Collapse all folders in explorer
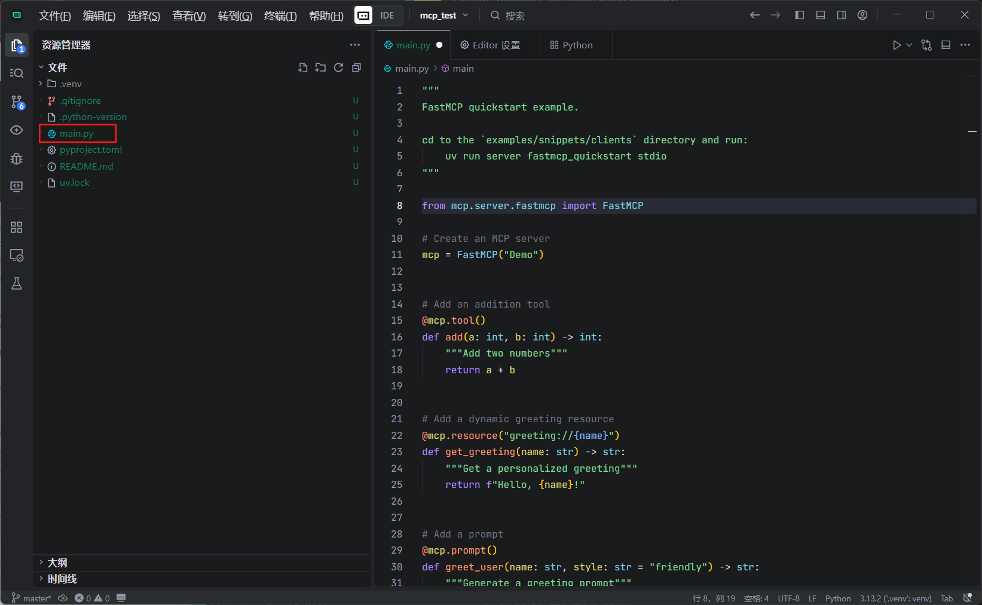The image size is (982, 605). point(356,68)
